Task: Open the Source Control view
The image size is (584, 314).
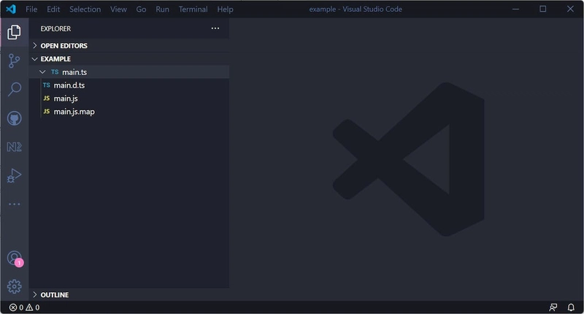Action: pyautogui.click(x=14, y=61)
